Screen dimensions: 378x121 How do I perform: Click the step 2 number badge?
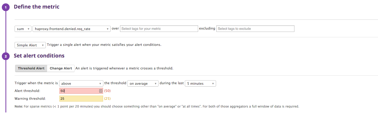(x=5, y=56)
